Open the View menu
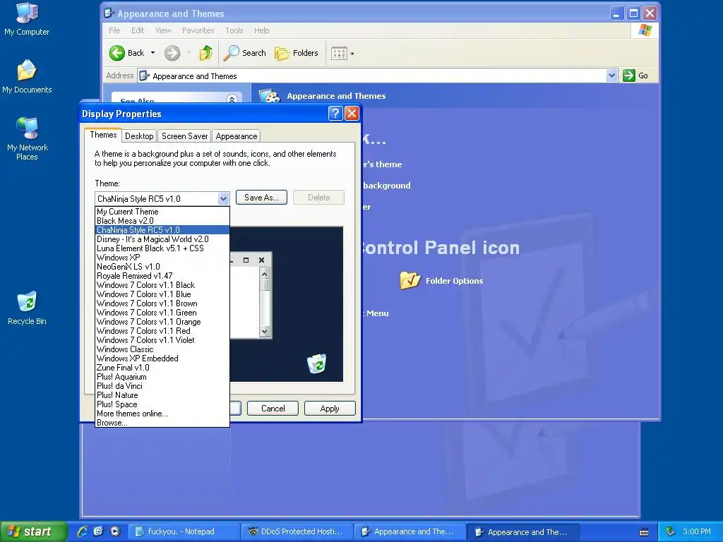This screenshot has width=723, height=542. pyautogui.click(x=163, y=30)
